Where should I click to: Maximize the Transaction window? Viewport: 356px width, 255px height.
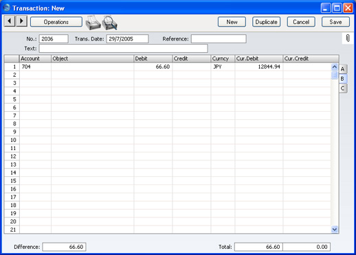click(337, 8)
